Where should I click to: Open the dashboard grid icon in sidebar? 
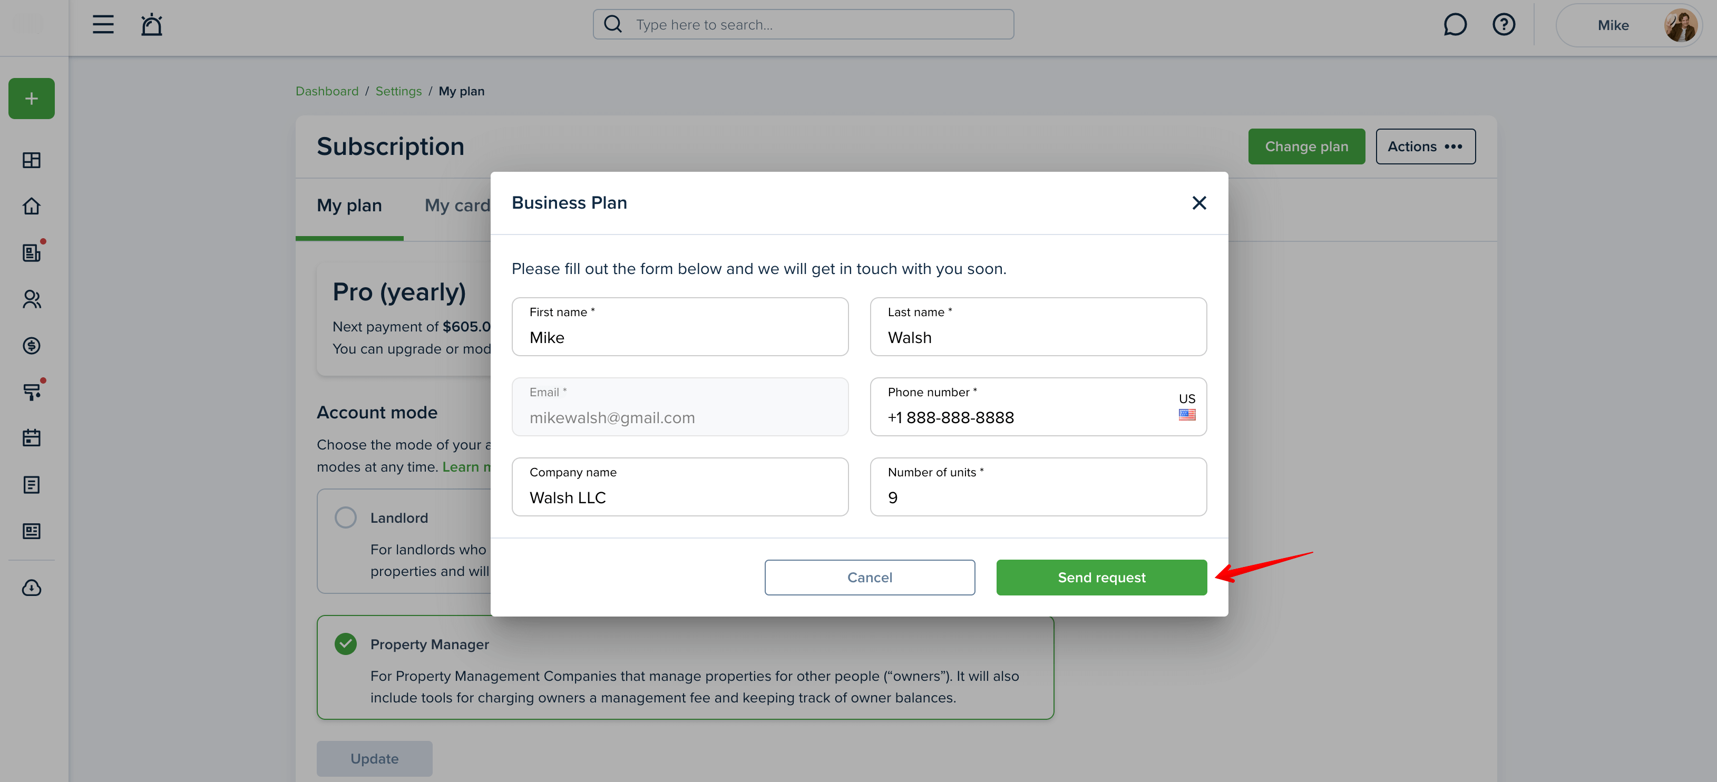[31, 160]
